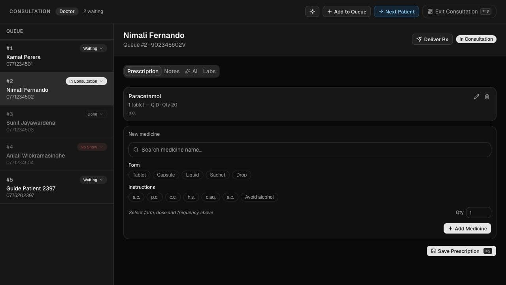The height and width of the screenshot is (285, 506).
Task: Click the Add Medicine button
Action: (x=467, y=228)
